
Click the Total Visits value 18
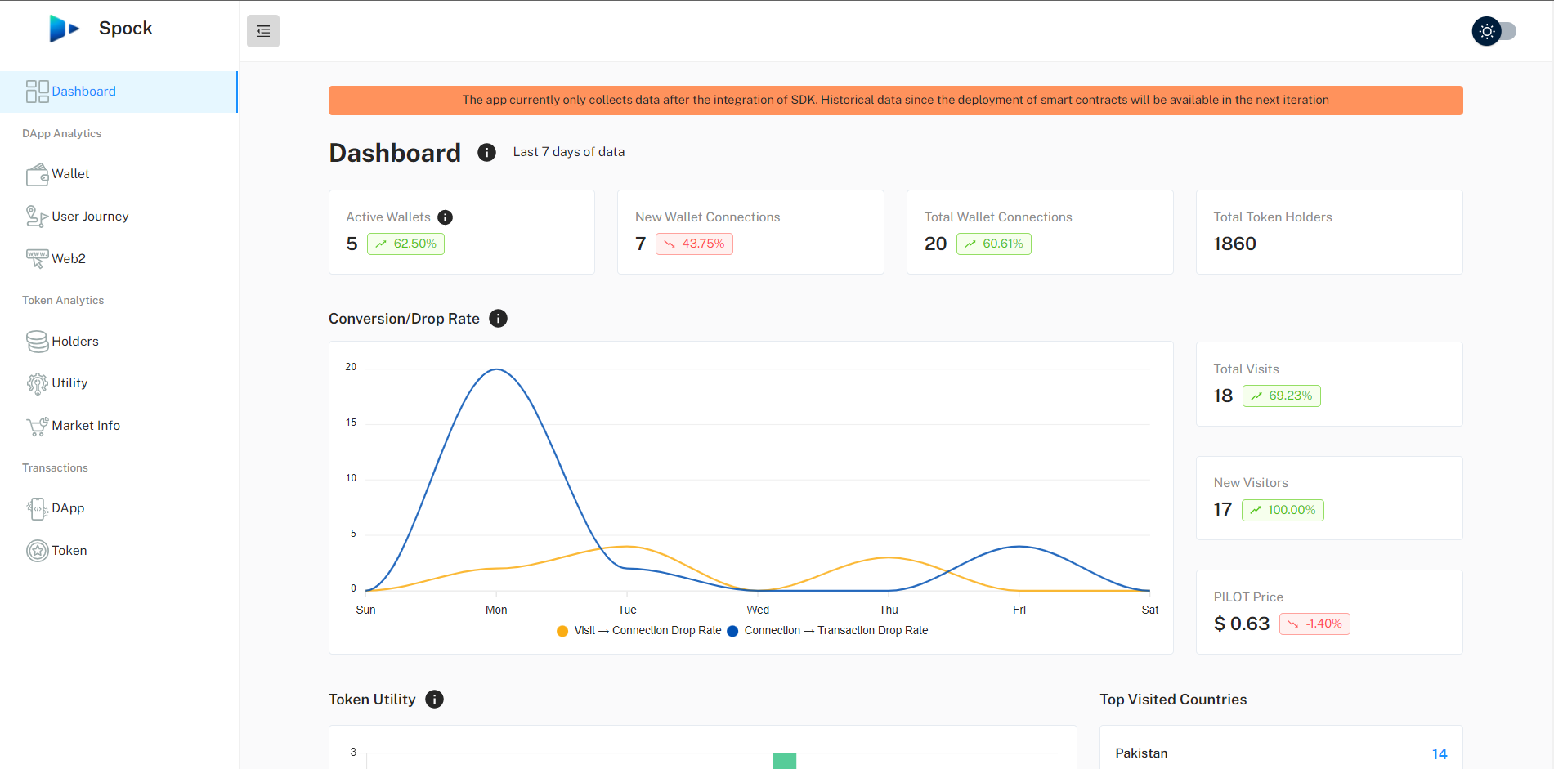click(x=1223, y=396)
